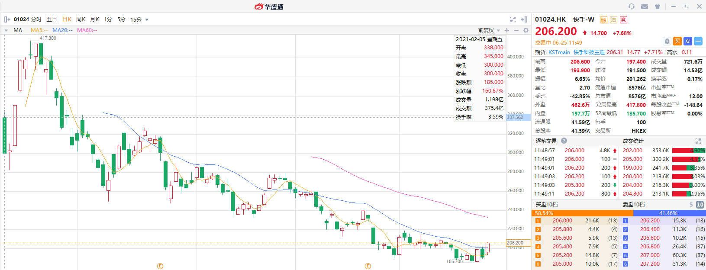Click the 逐笔交易 panel header
The image size is (706, 270).
tap(546, 141)
